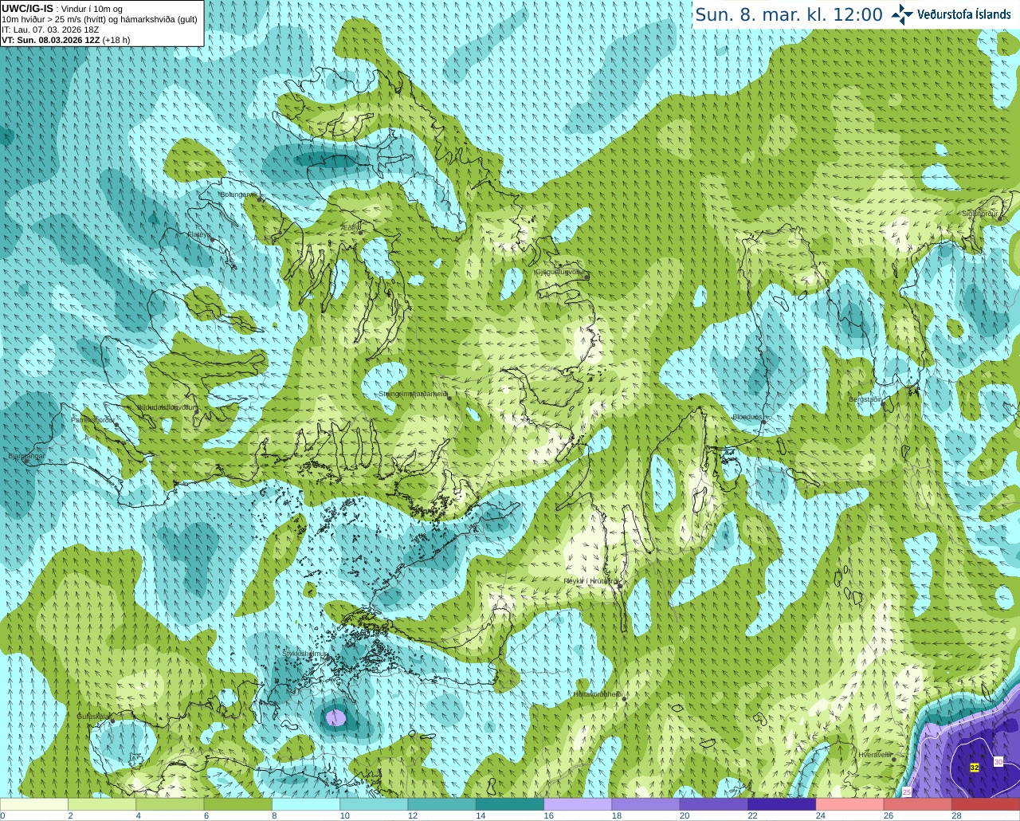
Task: Click the red above-28 m/s swatch
Action: pyautogui.click(x=986, y=804)
